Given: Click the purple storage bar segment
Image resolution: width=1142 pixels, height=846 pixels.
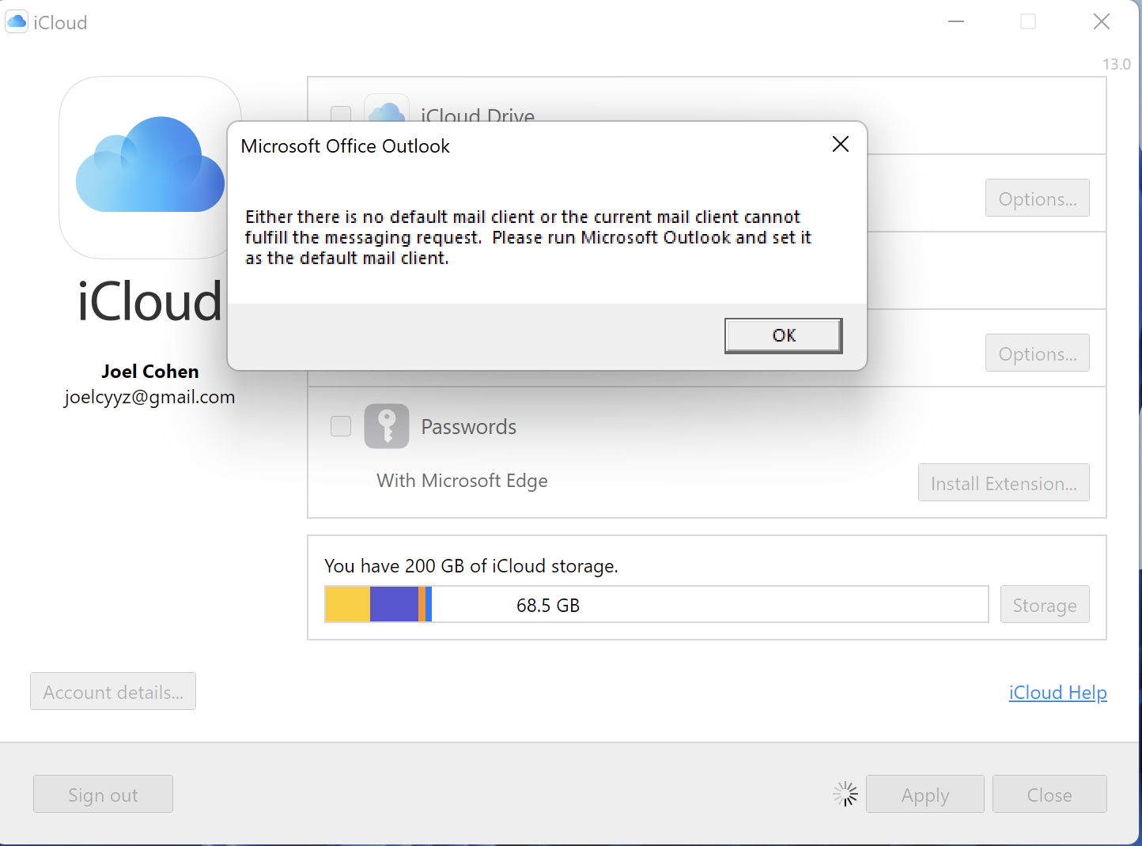Looking at the screenshot, I should (394, 604).
